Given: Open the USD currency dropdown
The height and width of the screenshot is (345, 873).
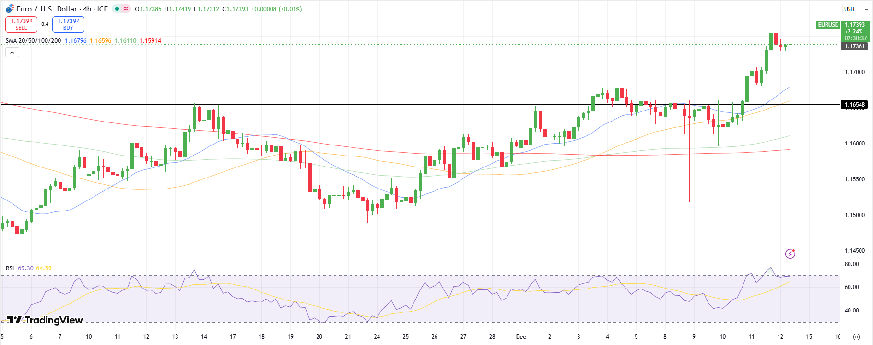Looking at the screenshot, I should pyautogui.click(x=854, y=9).
